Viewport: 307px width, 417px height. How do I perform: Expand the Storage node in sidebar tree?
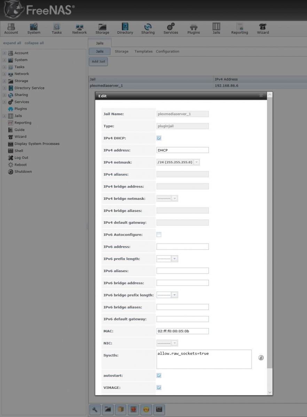(5, 81)
